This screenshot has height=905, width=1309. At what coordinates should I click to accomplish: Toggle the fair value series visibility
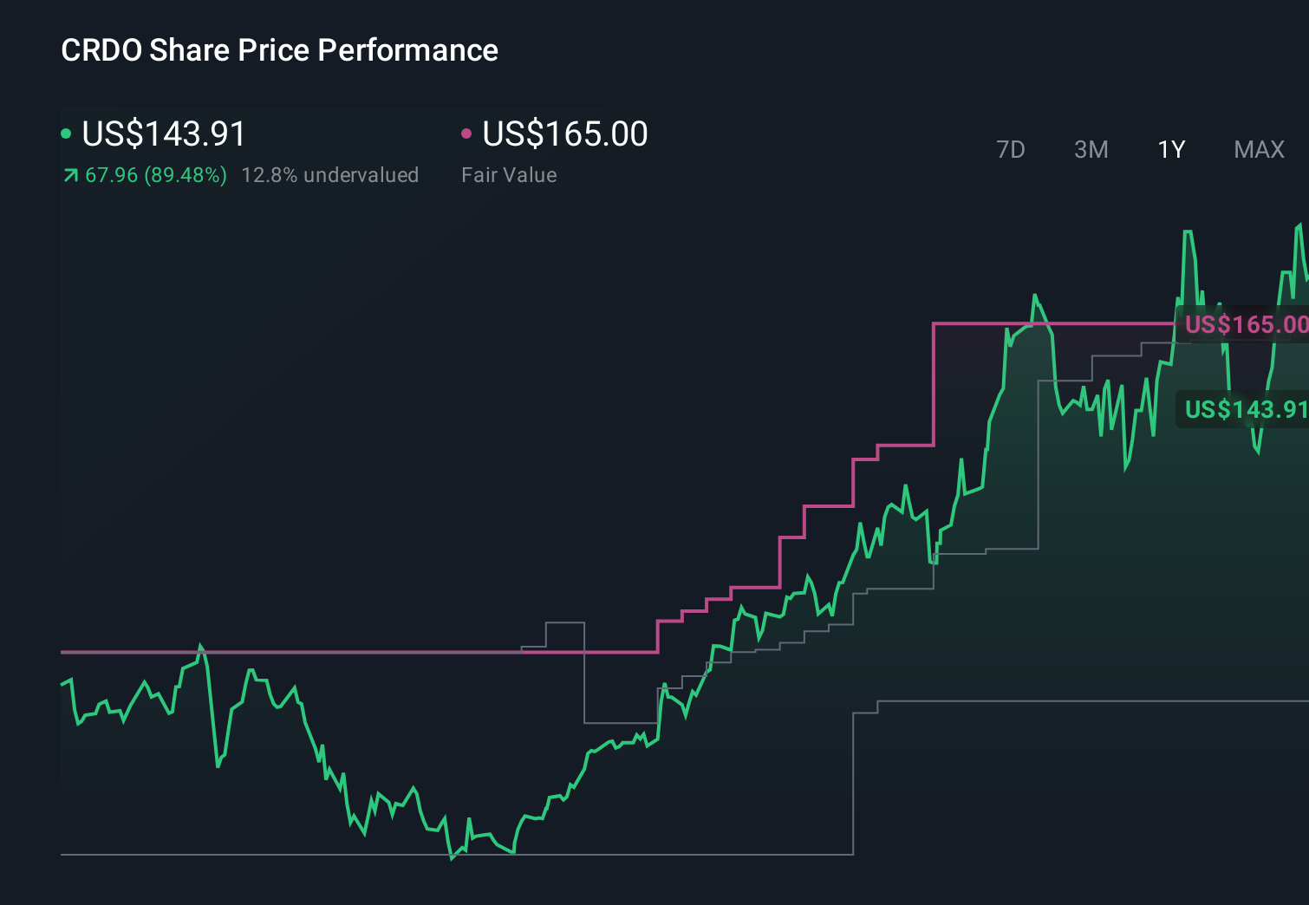click(563, 133)
